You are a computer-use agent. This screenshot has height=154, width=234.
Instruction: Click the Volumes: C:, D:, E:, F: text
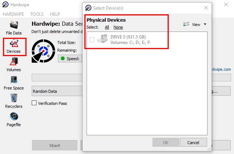pyautogui.click(x=130, y=43)
